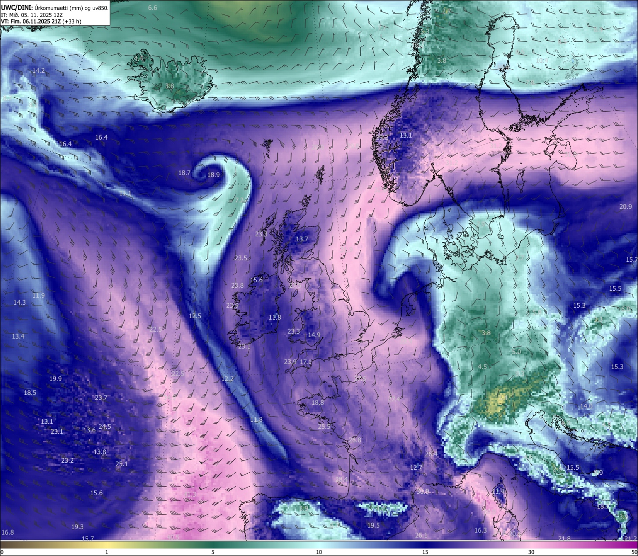Click the 12.7 value label
This screenshot has height=556, width=638.
tap(416, 467)
